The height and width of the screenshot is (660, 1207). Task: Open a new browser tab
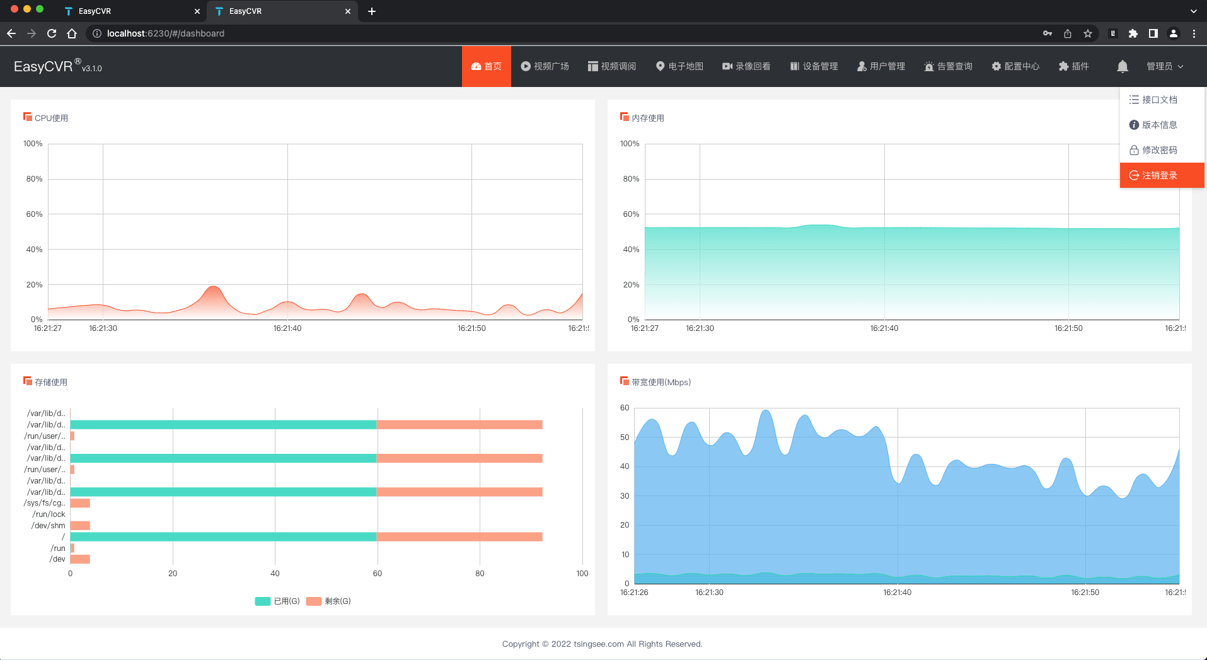click(x=372, y=11)
